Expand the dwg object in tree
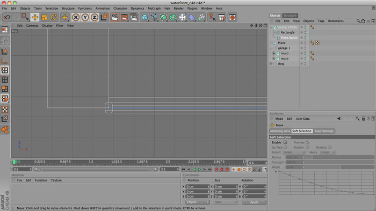 coord(271,64)
